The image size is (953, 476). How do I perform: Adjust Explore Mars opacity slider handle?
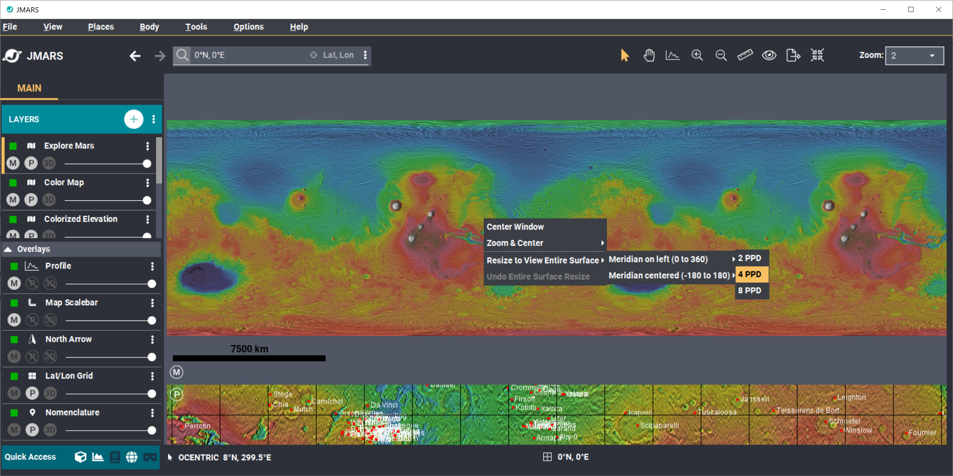(x=147, y=164)
